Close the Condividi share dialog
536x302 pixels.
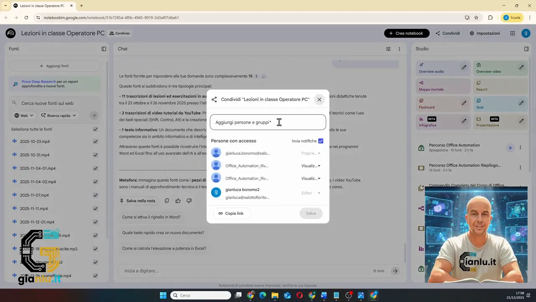click(319, 99)
